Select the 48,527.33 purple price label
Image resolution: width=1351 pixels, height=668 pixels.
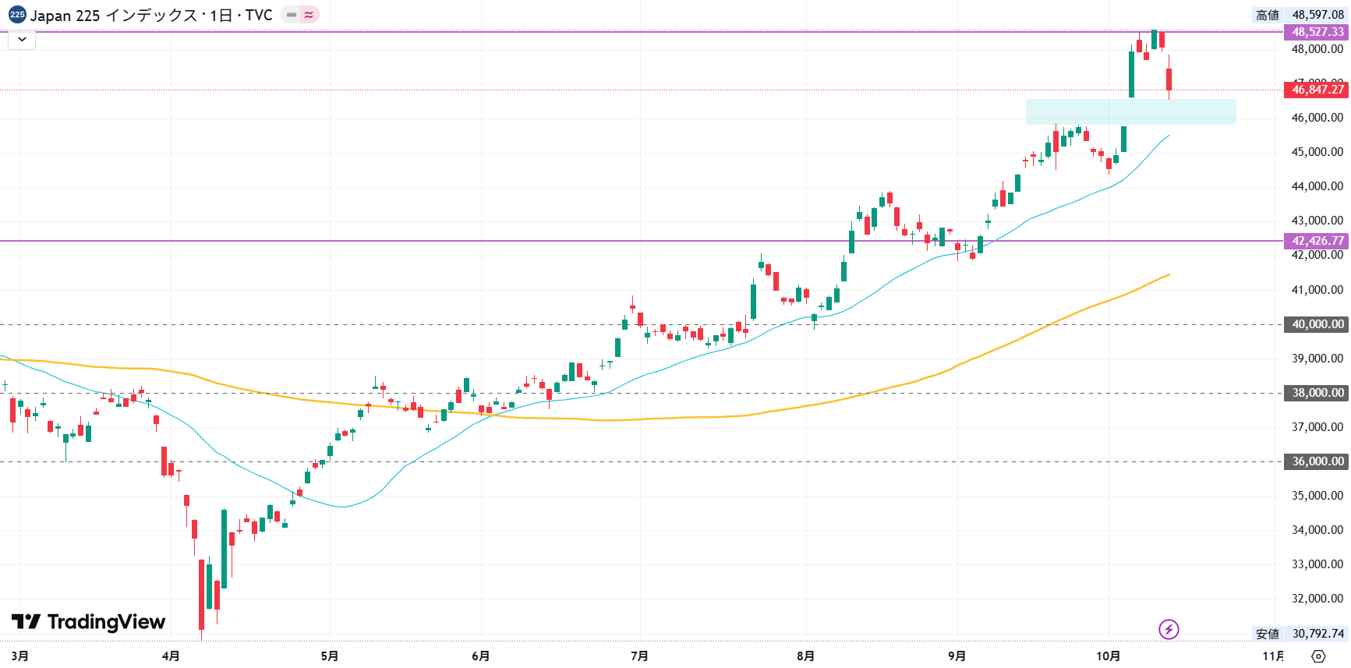[x=1316, y=32]
